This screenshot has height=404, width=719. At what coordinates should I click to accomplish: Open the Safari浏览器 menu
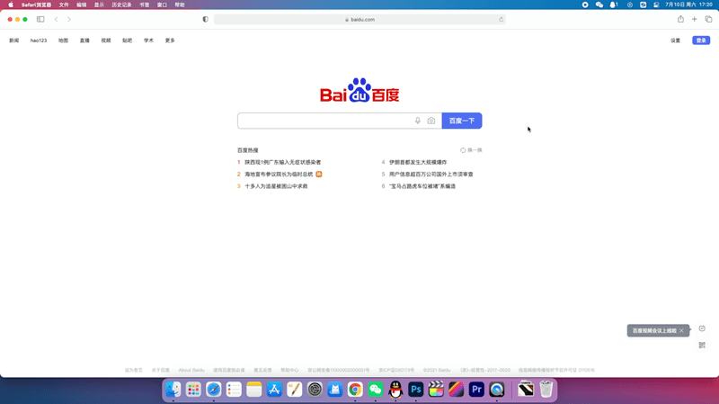[x=36, y=4]
